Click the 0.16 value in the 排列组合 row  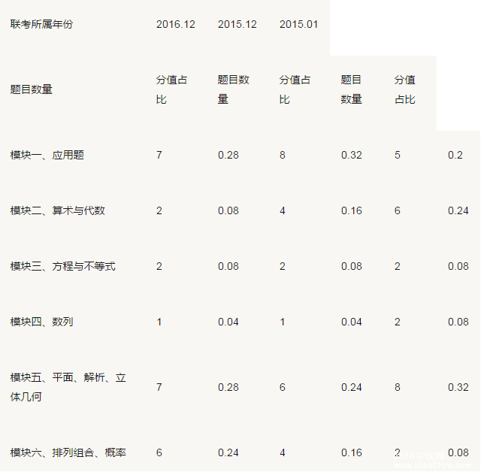[x=351, y=452]
